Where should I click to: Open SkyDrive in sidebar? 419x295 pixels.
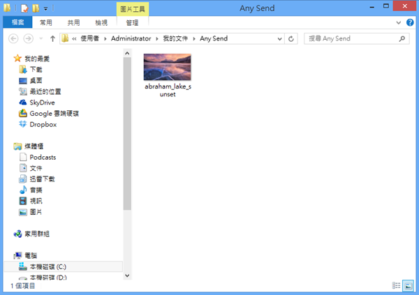click(x=42, y=103)
